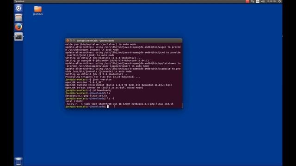
Task: Launch Firefox from the launcher
Action: pyautogui.click(x=18, y=27)
